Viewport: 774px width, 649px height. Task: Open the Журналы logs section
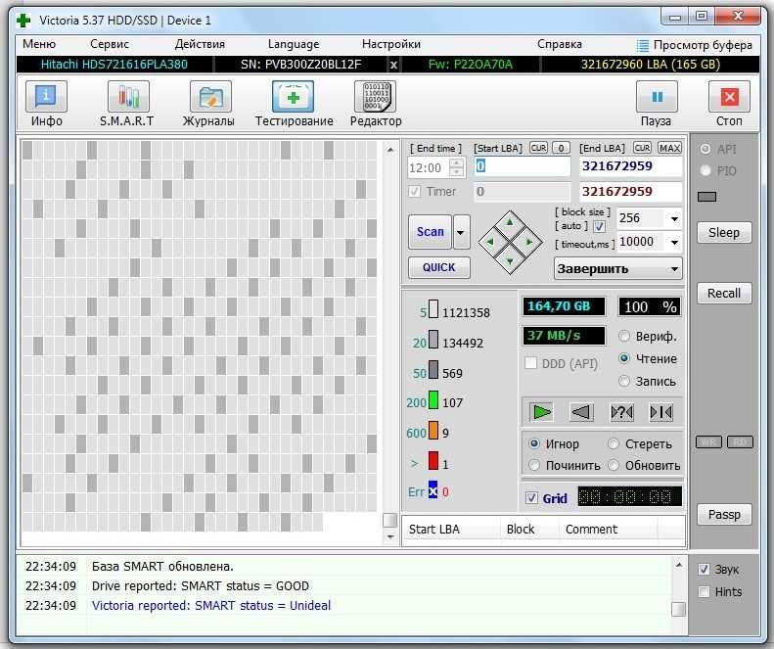[209, 104]
